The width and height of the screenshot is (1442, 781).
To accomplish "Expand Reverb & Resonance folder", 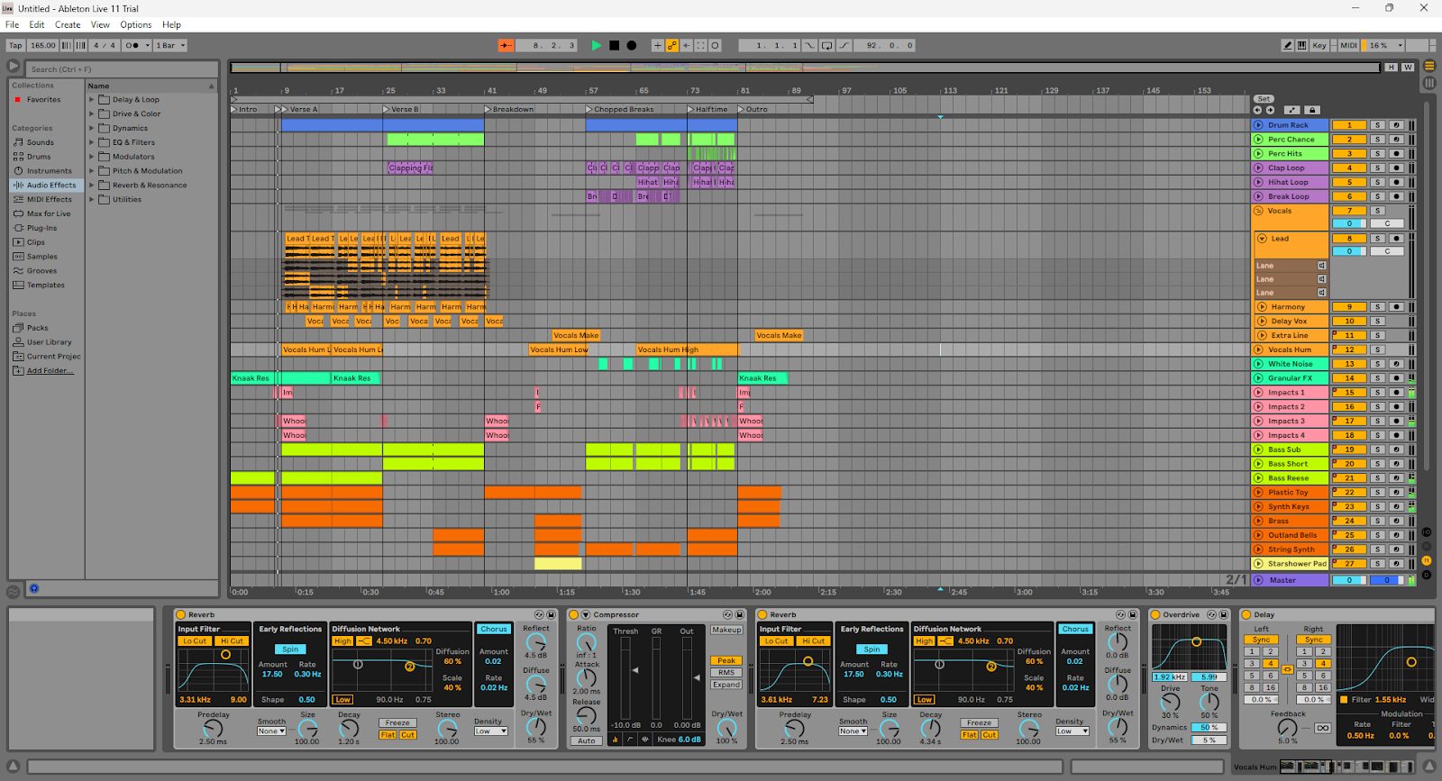I will pyautogui.click(x=92, y=186).
